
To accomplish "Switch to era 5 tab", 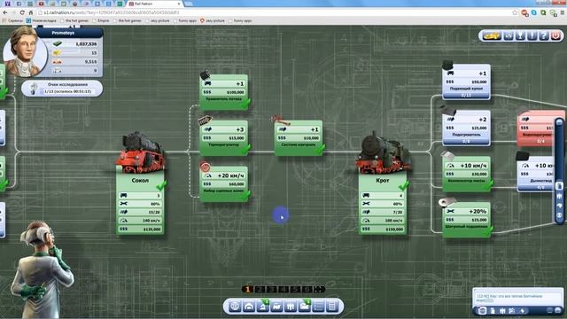I will [295, 290].
